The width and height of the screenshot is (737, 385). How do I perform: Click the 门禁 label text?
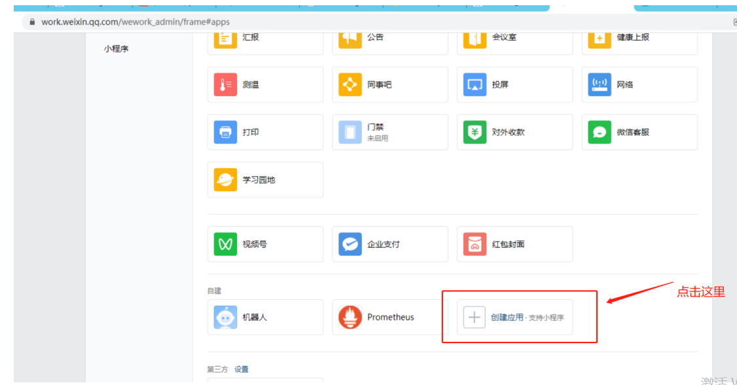[x=376, y=127]
